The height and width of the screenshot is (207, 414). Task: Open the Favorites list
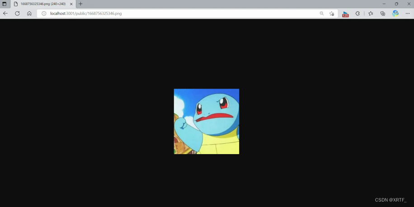371,14
